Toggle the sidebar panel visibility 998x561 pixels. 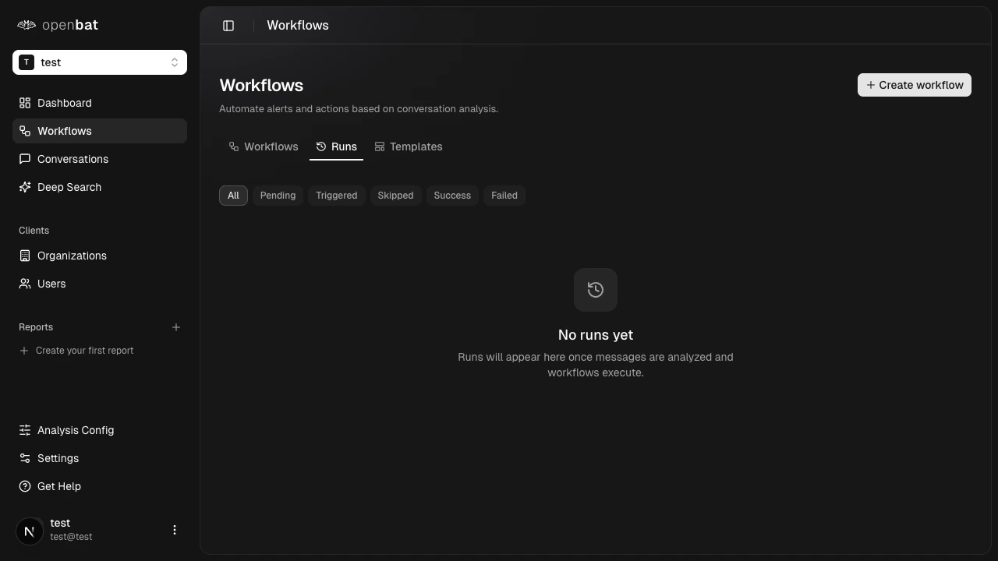228,25
